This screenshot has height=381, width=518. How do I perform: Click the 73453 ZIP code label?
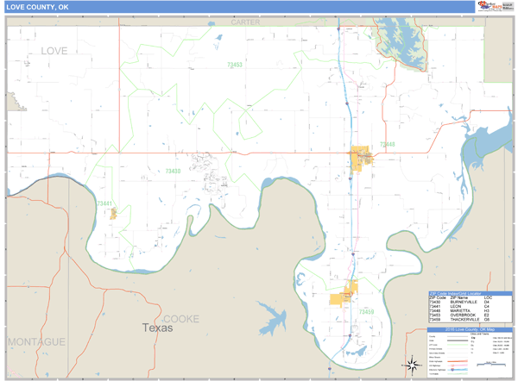click(234, 65)
